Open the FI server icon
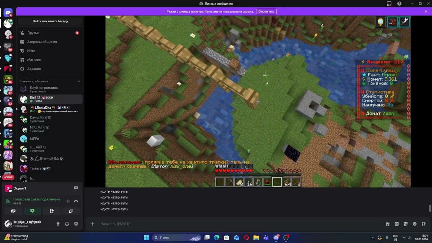The height and width of the screenshot is (243, 432). 8,69
